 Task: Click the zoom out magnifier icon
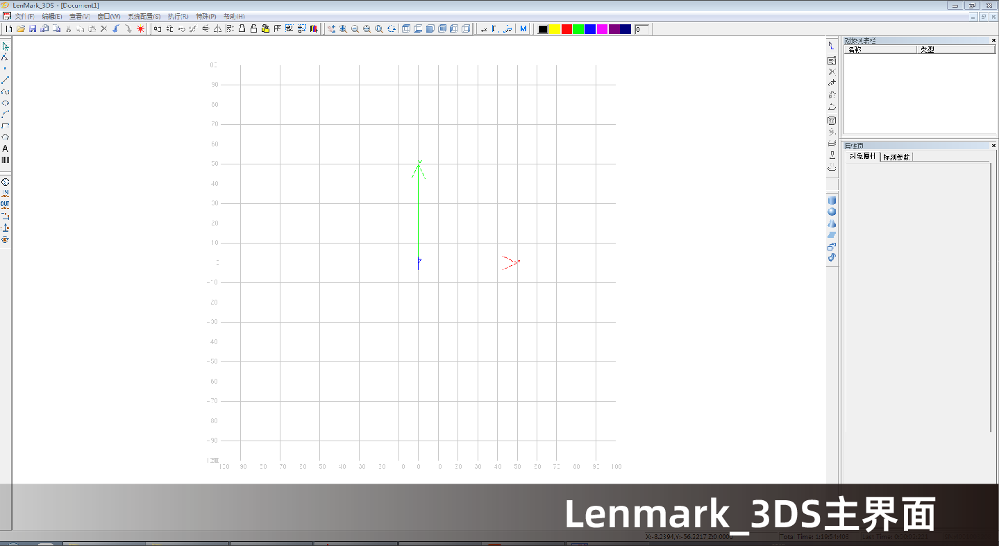[x=355, y=29]
